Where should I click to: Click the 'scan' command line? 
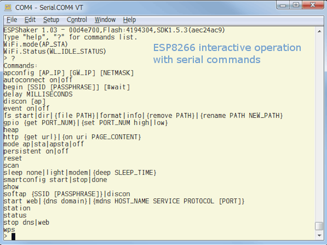[x=11, y=165]
